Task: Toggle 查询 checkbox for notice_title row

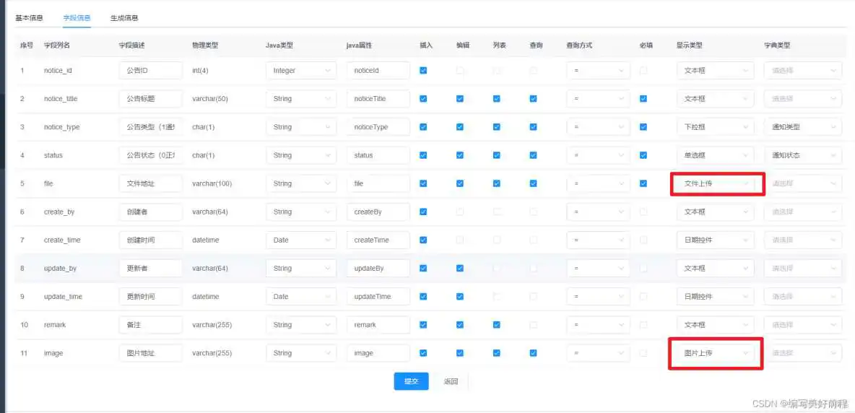Action: 533,99
